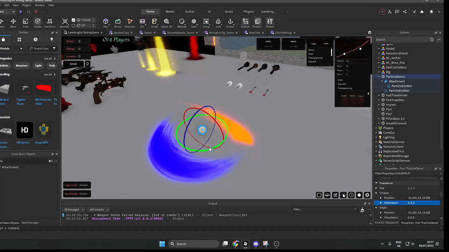The width and height of the screenshot is (449, 252).
Task: Enable the Preview toggle showing Disabled
Action: [77, 193]
